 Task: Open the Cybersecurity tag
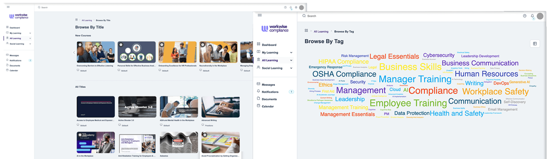439,55
